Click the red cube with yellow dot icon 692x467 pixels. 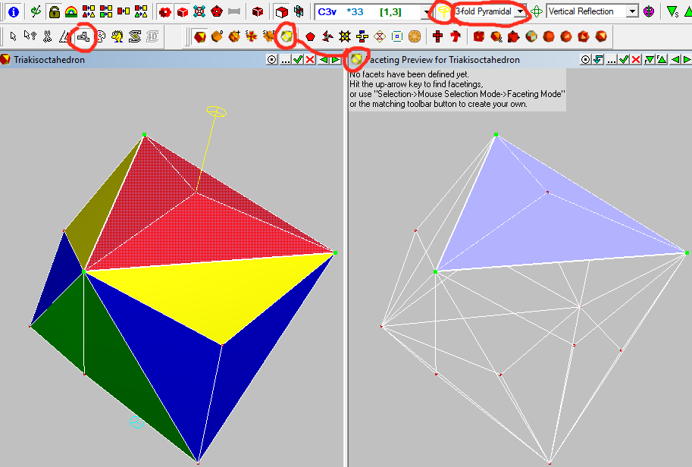coord(478,36)
